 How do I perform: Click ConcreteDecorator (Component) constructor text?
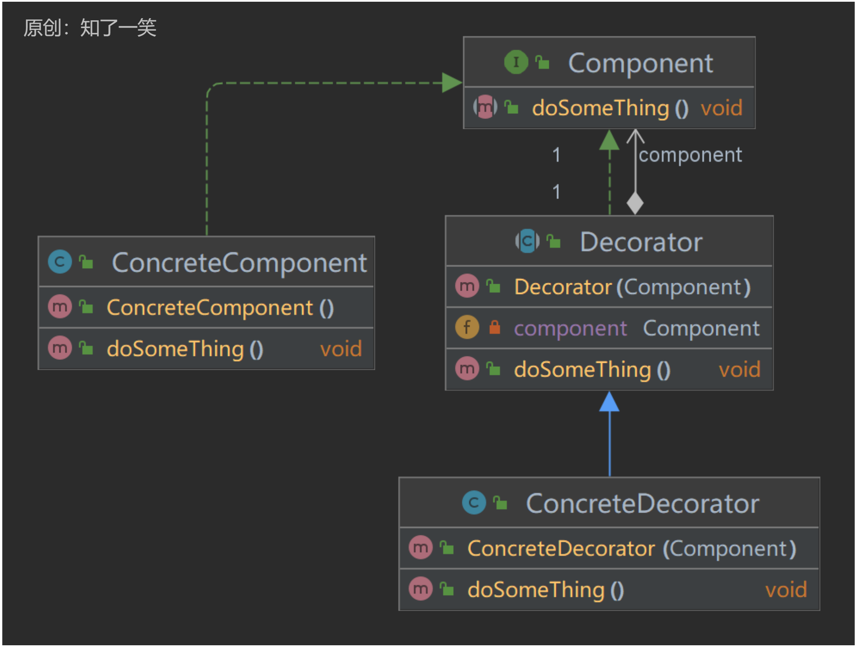point(632,548)
